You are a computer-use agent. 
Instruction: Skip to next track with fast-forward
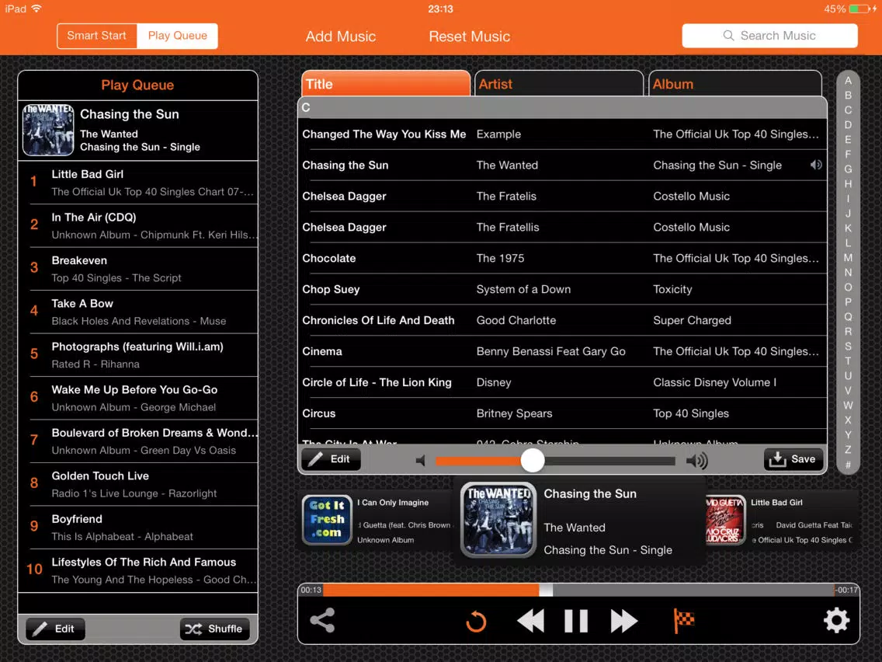point(623,621)
